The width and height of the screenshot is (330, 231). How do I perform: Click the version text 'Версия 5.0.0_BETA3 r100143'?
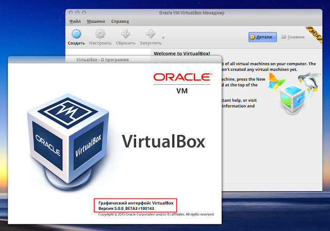click(126, 208)
